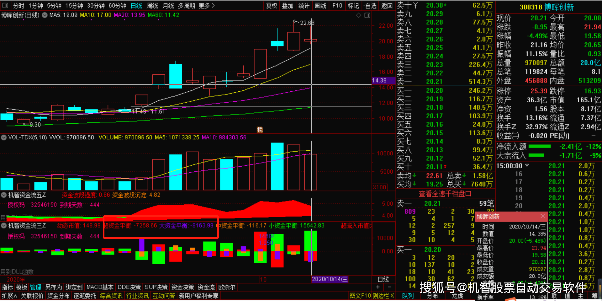Click the 复权 adjustment button
Screen dimensions: 602x301
tap(272, 6)
